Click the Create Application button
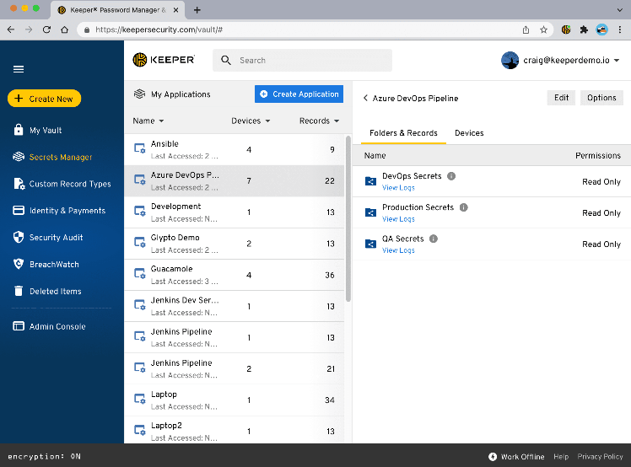This screenshot has height=467, width=631. click(299, 94)
